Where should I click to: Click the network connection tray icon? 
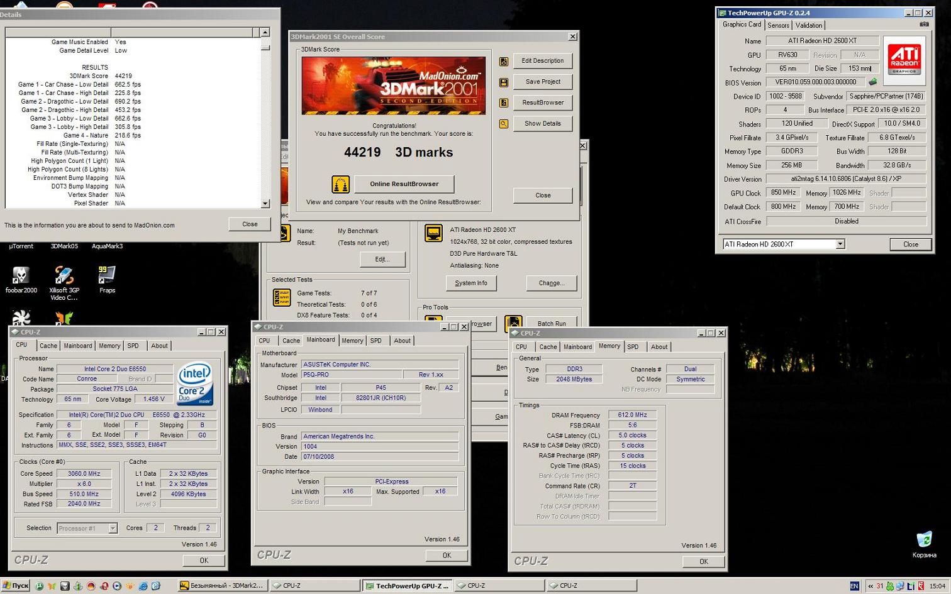(900, 586)
